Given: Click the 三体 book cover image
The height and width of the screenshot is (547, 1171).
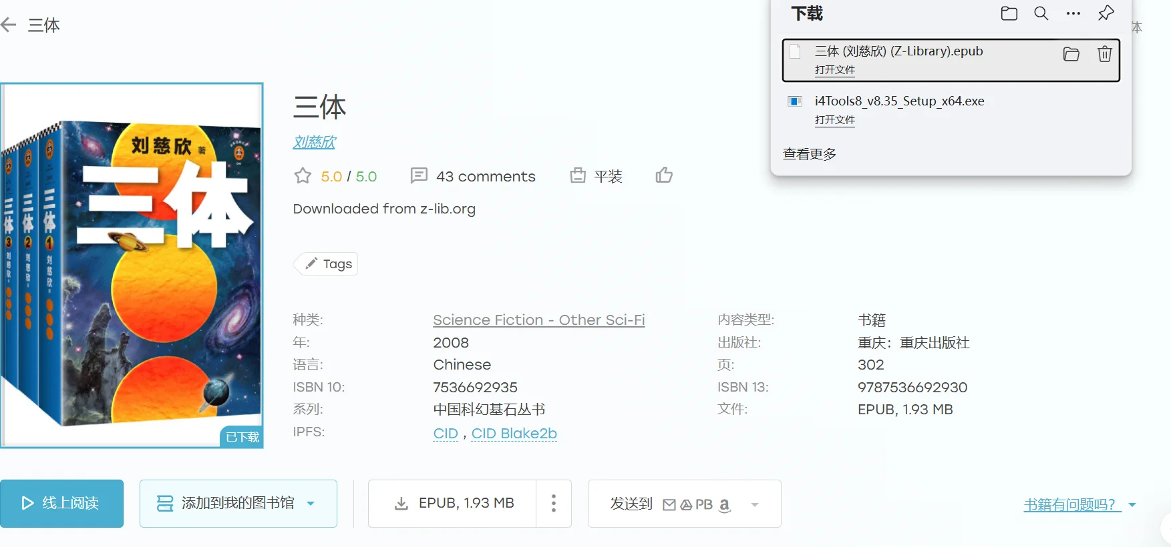Looking at the screenshot, I should click(x=132, y=265).
